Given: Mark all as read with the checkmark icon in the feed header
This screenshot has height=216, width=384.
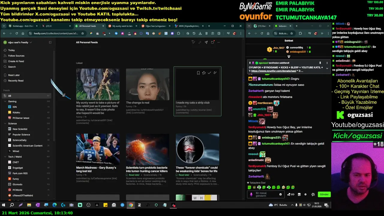Looking at the screenshot, I should (x=193, y=42).
